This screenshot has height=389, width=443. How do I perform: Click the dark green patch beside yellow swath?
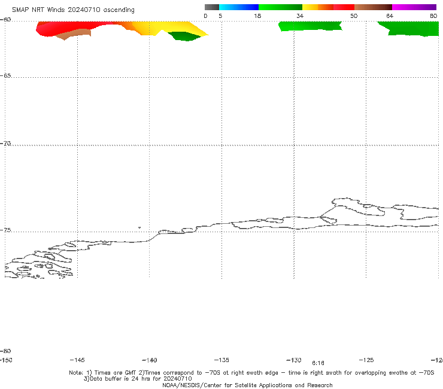point(184,37)
